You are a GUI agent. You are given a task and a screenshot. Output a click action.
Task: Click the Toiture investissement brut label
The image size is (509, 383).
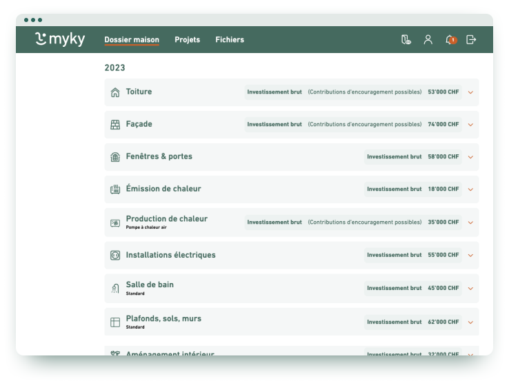[275, 92]
